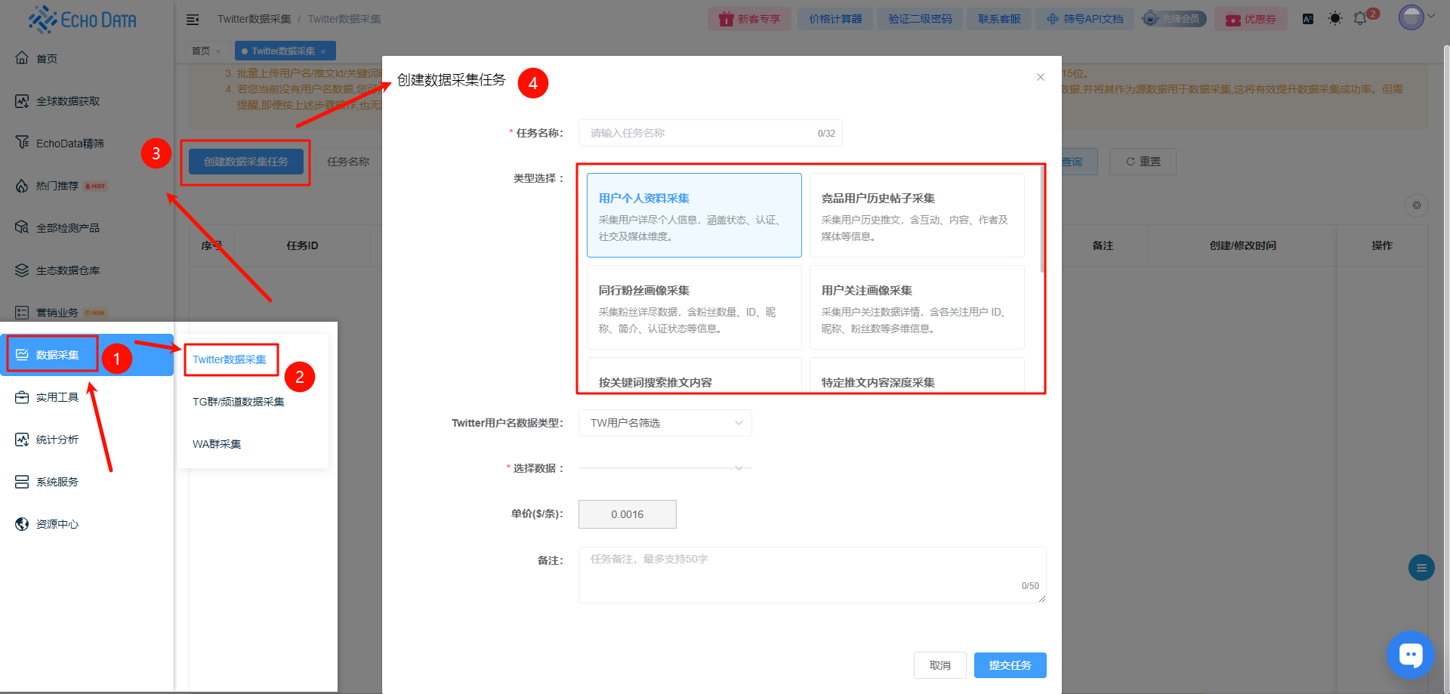
Task: Open 热门推荐 sidebar item
Action: (x=57, y=185)
